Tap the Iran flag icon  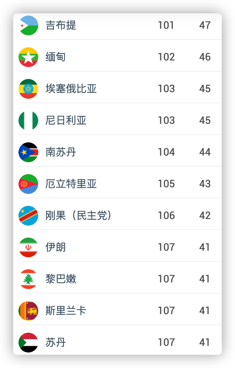pyautogui.click(x=28, y=247)
